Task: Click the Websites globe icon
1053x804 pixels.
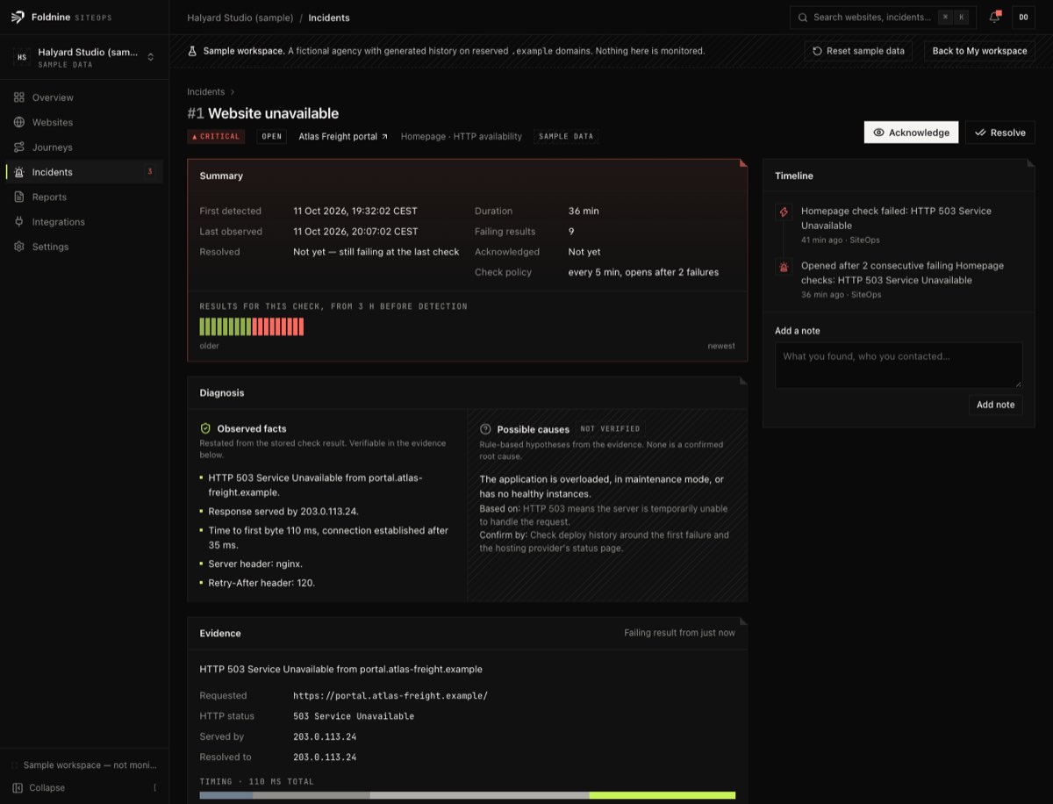Action: (19, 122)
